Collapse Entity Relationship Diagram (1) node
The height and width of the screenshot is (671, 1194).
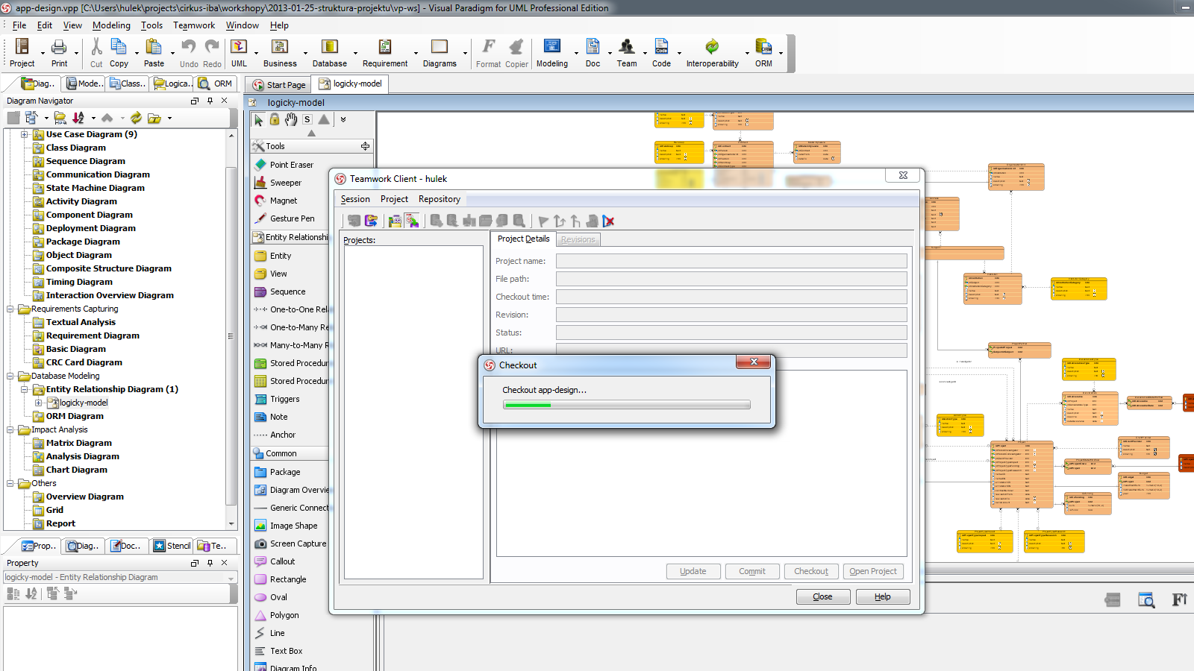tap(24, 389)
